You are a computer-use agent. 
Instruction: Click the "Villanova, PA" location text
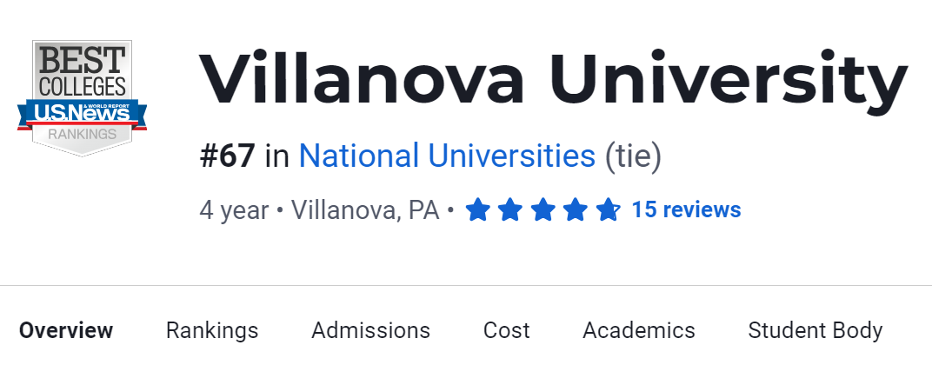click(x=365, y=210)
